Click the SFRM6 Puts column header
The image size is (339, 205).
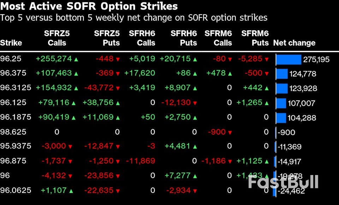pos(255,38)
